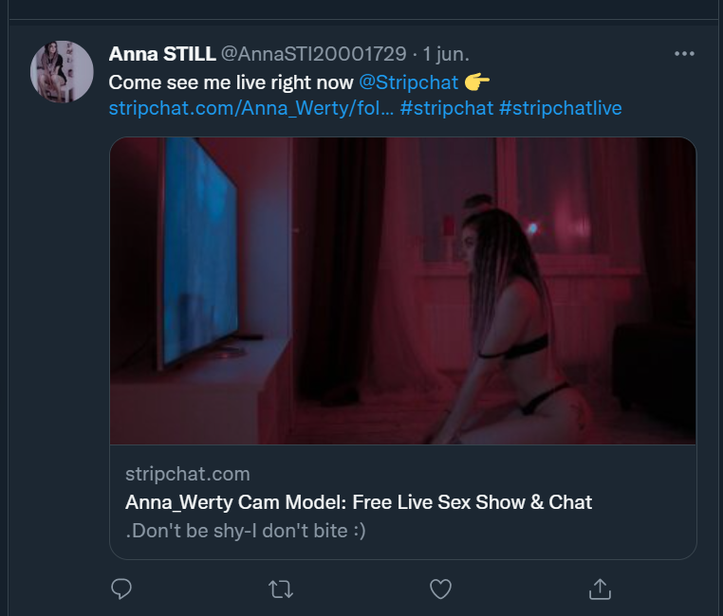Image resolution: width=723 pixels, height=616 pixels.
Task: Open Anna STILL's profile picture
Action: coord(62,72)
